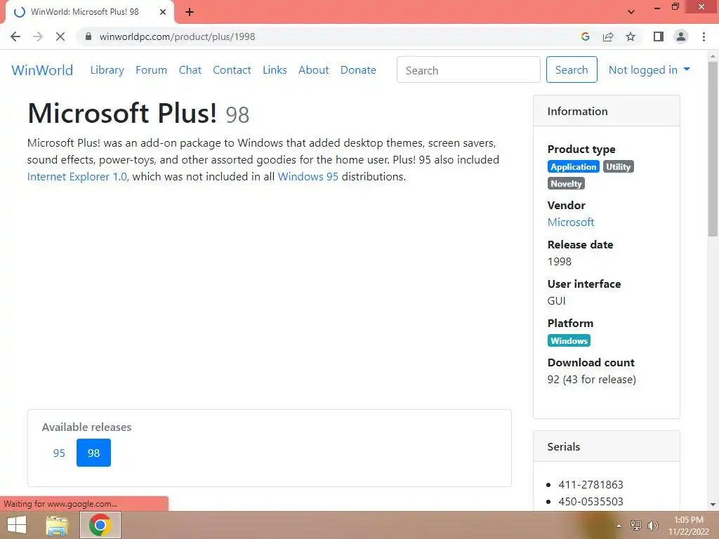
Task: Open the Windows Start button
Action: 17,525
